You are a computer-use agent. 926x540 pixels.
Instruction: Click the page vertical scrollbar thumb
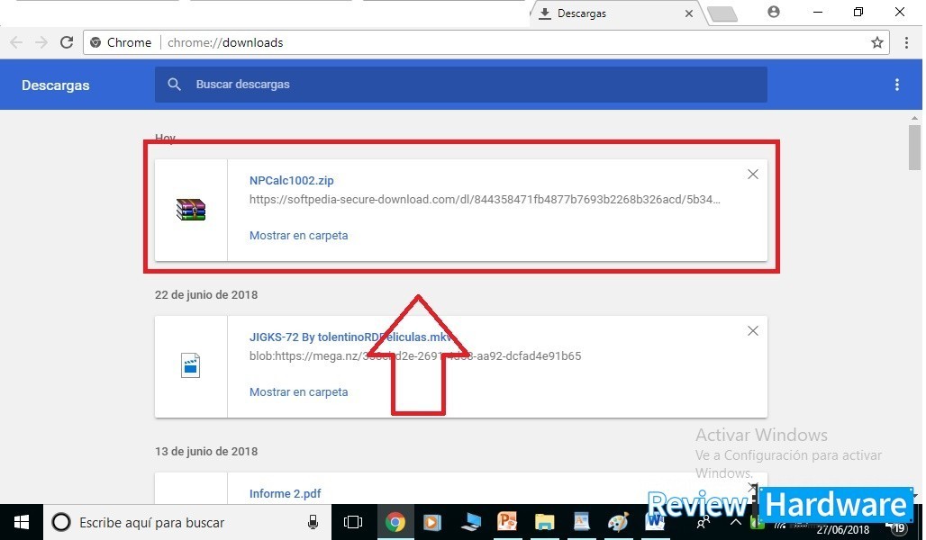tap(915, 148)
